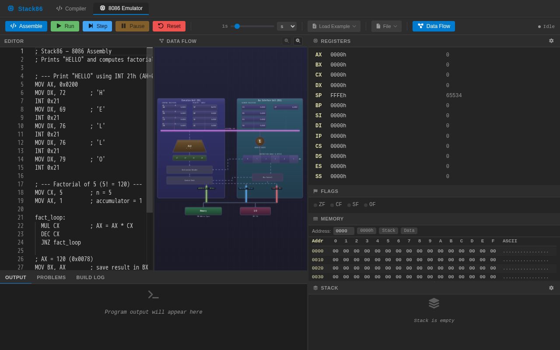
Task: Click the Assemble button
Action: tap(26, 26)
